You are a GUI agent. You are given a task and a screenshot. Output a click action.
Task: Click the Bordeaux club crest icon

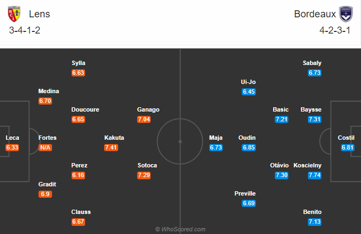[345, 14]
